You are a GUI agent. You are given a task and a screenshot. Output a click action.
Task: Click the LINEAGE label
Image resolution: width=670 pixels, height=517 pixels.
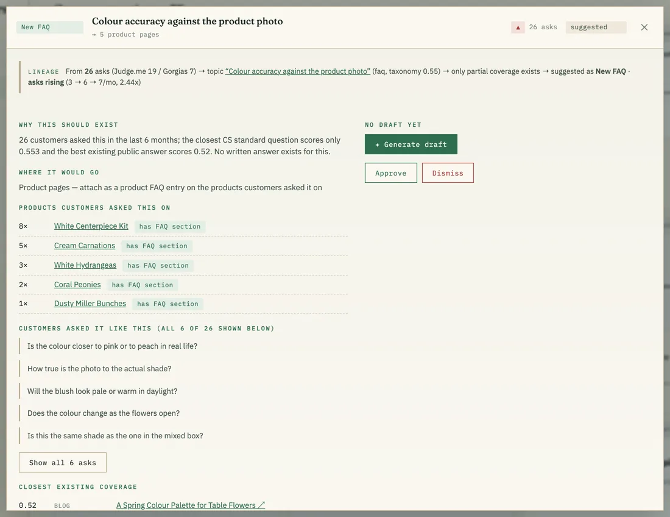[x=44, y=72]
